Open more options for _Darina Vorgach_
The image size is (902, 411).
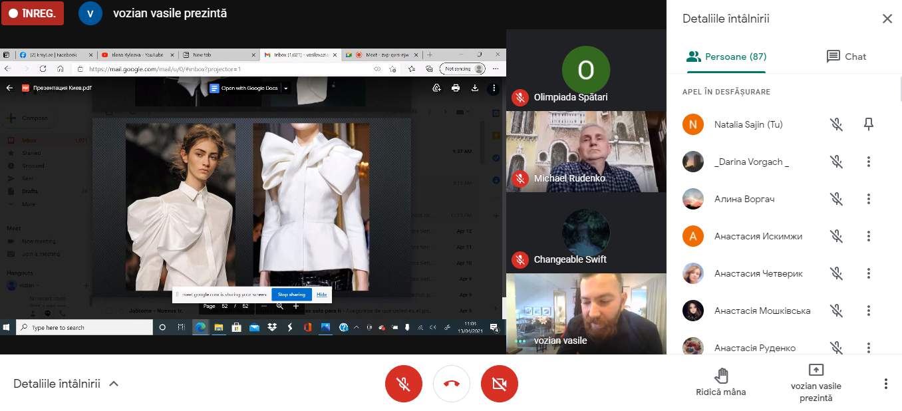pos(868,162)
